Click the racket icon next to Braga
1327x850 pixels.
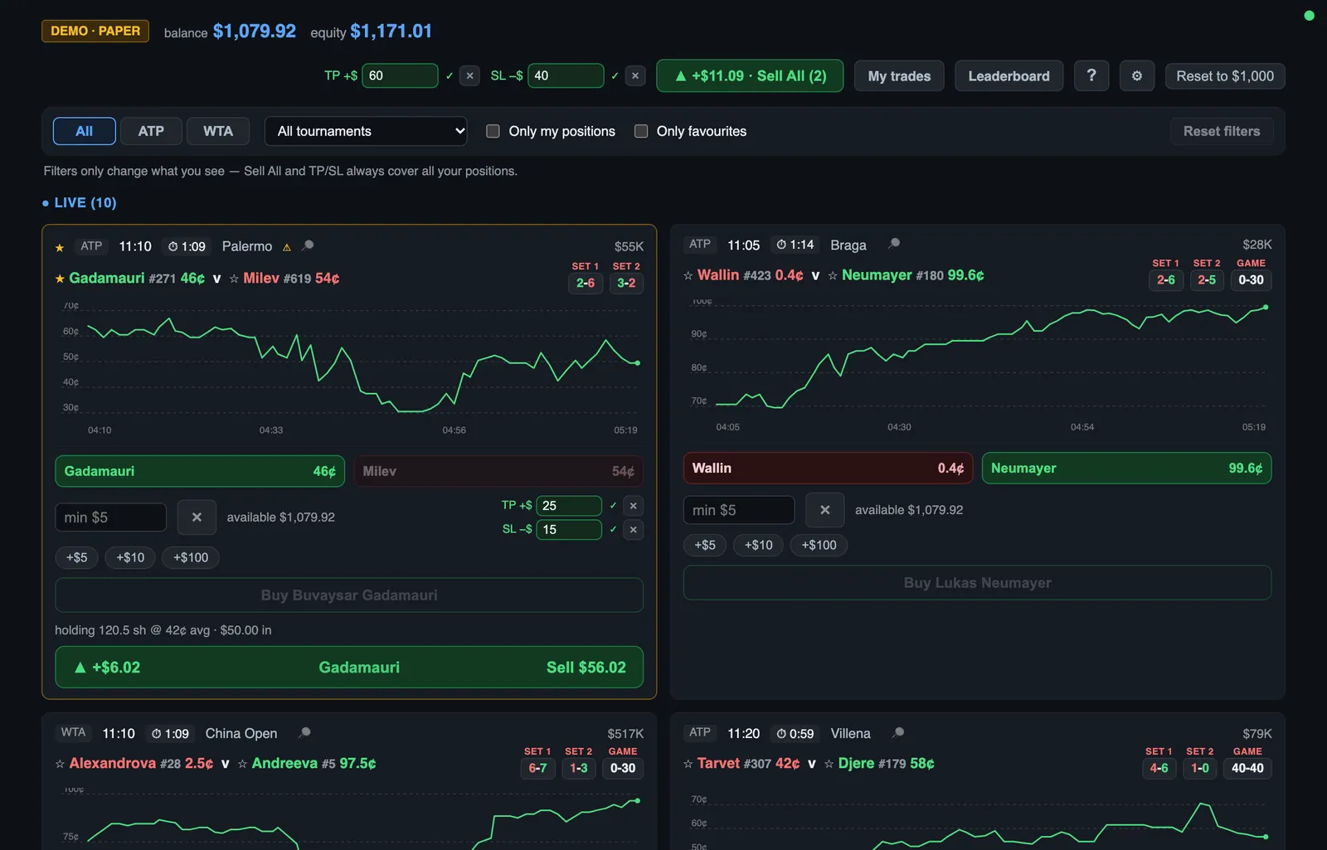pyautogui.click(x=893, y=244)
